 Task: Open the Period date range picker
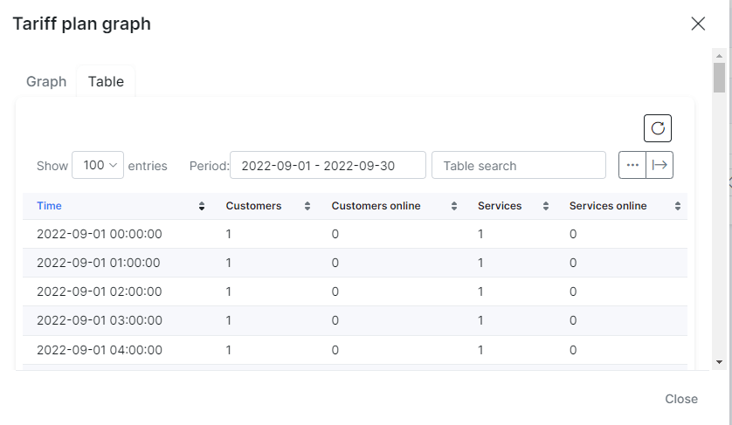(328, 165)
